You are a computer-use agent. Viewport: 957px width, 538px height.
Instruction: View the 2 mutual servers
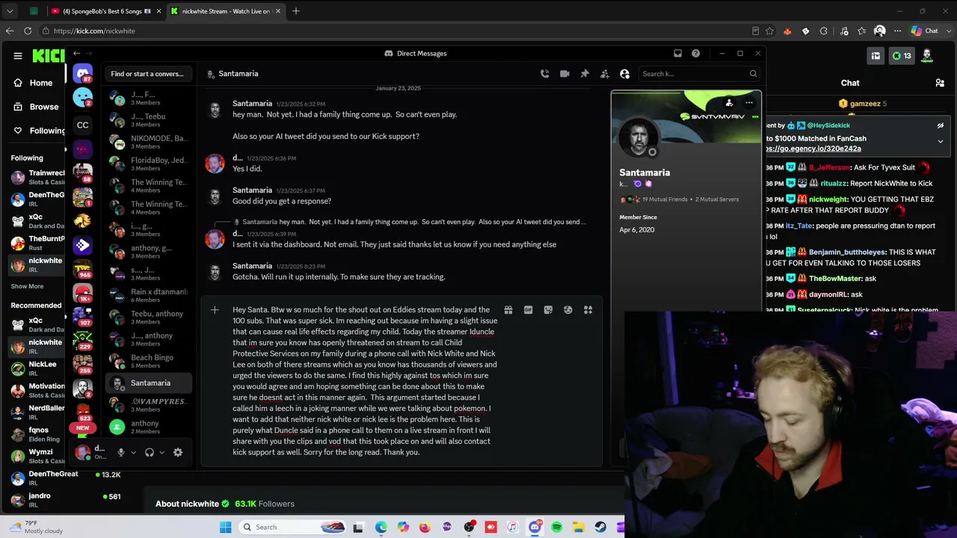coord(716,200)
